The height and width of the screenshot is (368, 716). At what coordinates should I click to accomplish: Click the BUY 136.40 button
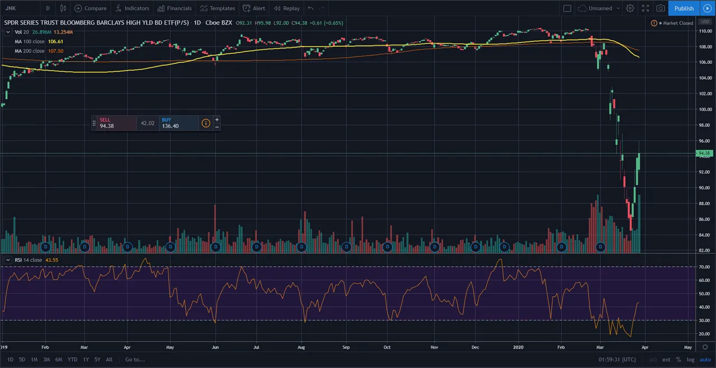click(x=178, y=123)
